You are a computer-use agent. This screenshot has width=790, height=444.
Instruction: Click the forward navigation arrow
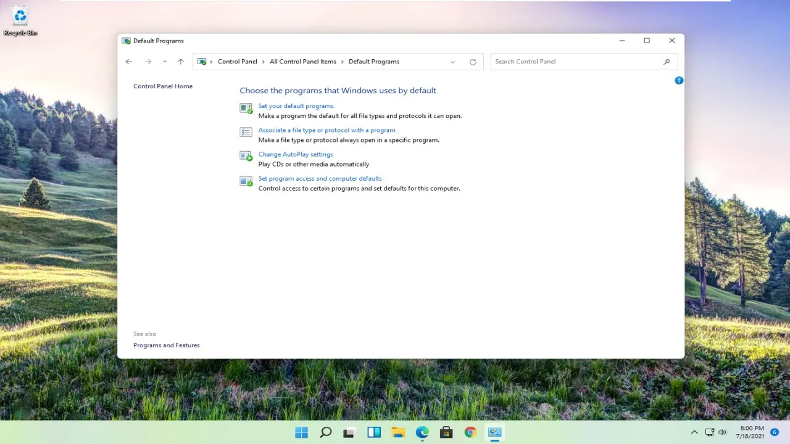point(148,62)
